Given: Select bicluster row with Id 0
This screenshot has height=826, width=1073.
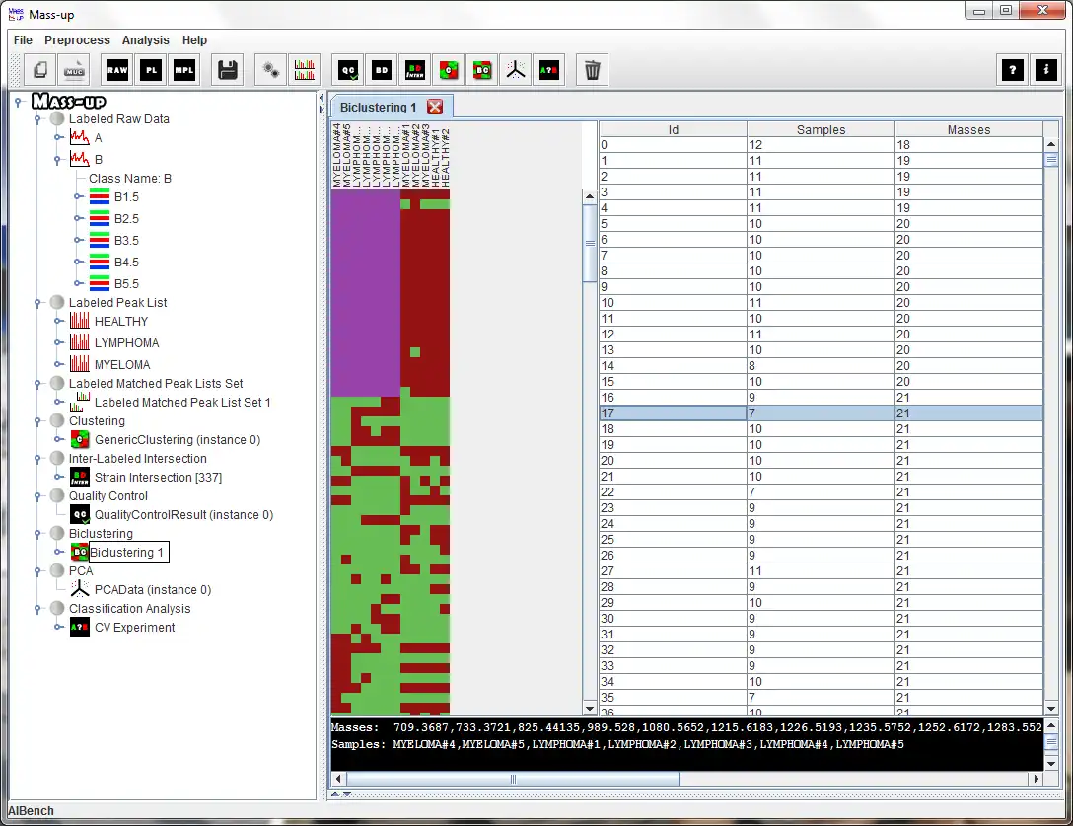Looking at the screenshot, I should 821,144.
